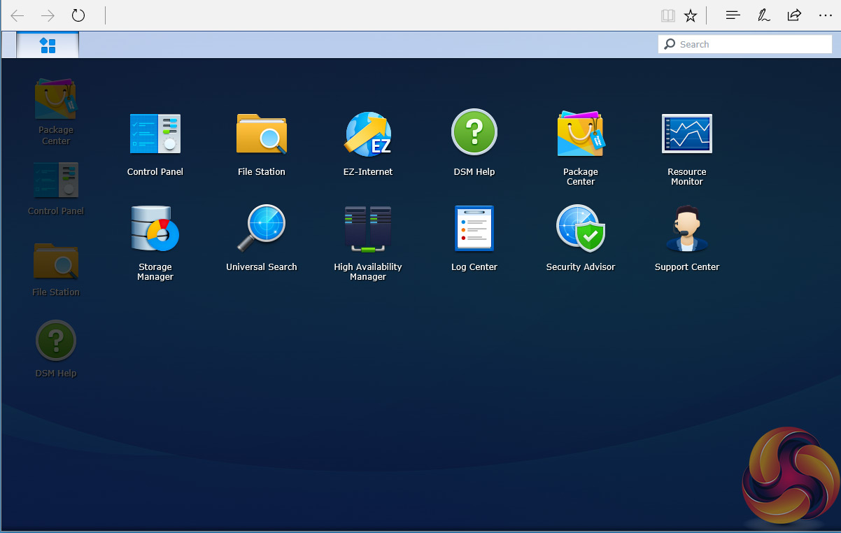Viewport: 841px width, 533px height.
Task: Reload the page with browser refresh button
Action: point(78,15)
